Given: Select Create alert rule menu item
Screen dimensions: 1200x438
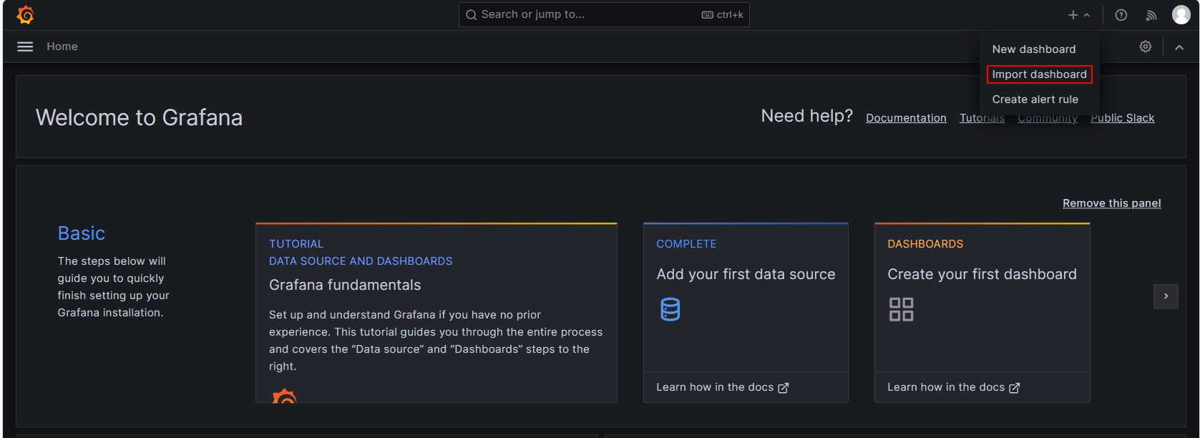Looking at the screenshot, I should point(1035,99).
